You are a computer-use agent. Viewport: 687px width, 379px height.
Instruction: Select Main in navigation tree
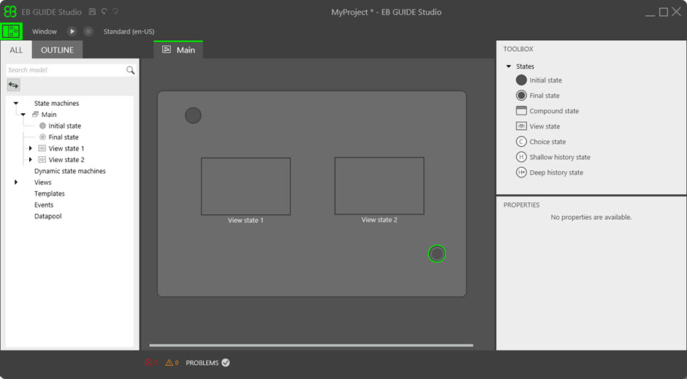pos(49,115)
